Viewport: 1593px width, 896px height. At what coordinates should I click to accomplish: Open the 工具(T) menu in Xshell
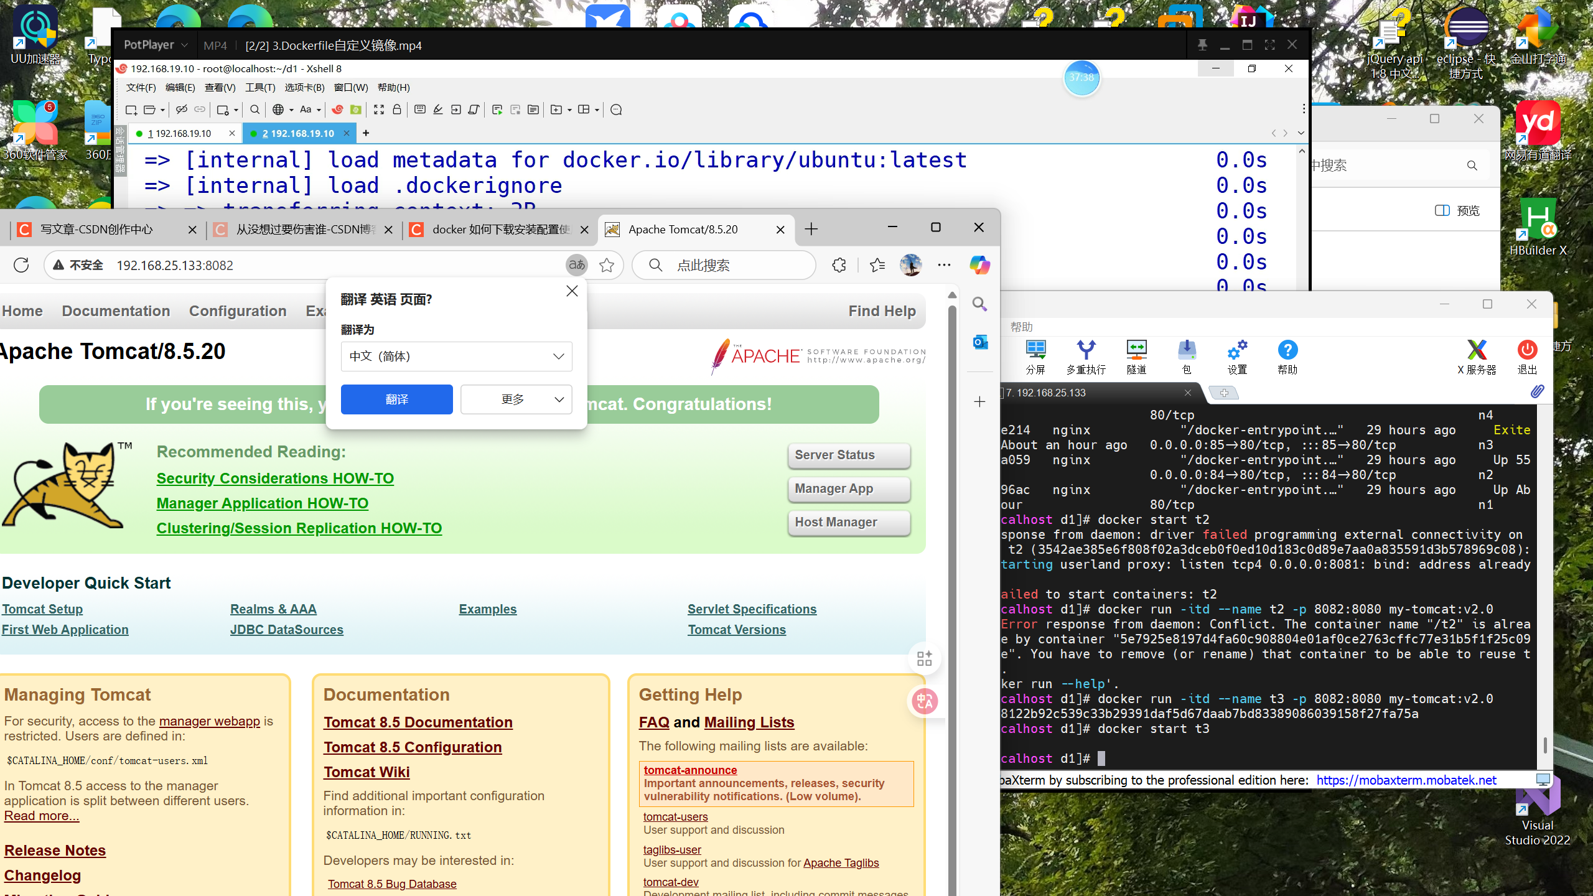pos(260,88)
